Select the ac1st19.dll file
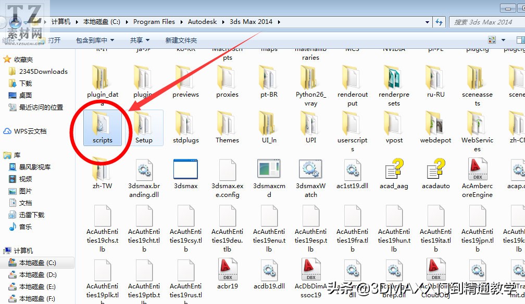Viewport: 525px width, 304px height. pos(352,174)
